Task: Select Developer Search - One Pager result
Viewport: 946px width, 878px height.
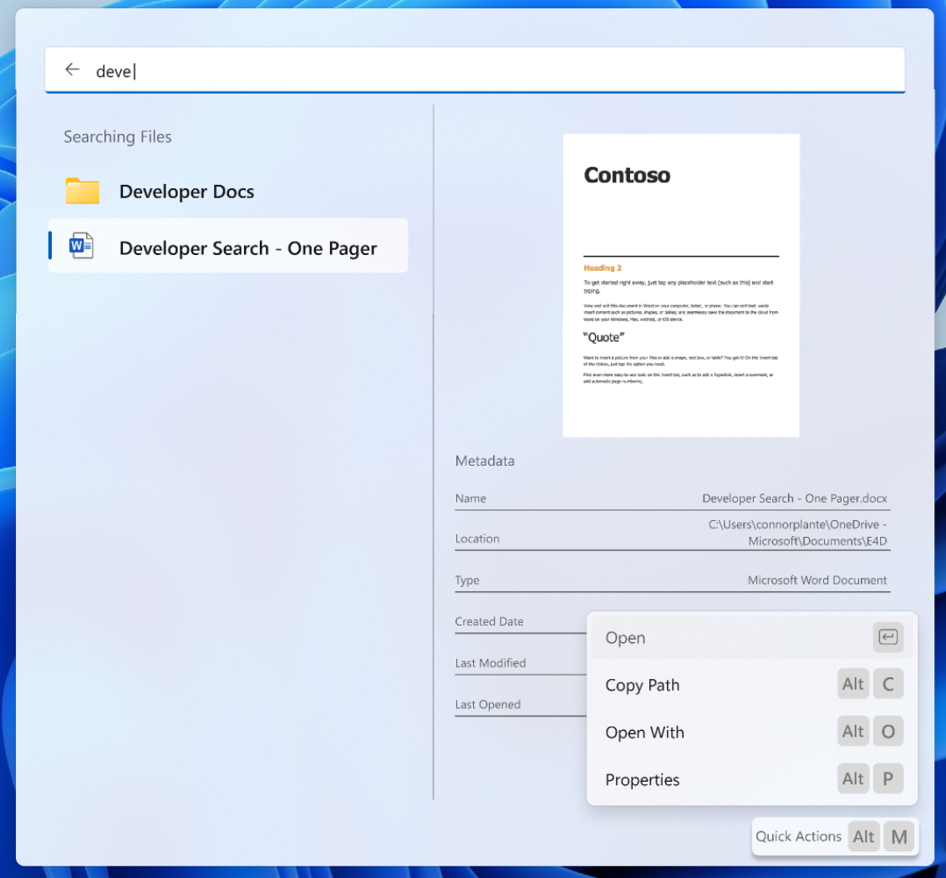Action: [247, 248]
